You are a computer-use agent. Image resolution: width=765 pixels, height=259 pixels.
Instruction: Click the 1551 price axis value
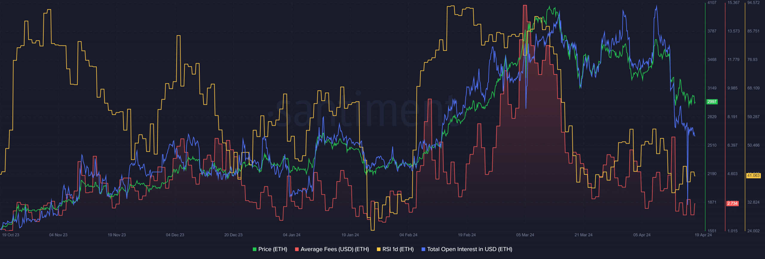pos(712,231)
